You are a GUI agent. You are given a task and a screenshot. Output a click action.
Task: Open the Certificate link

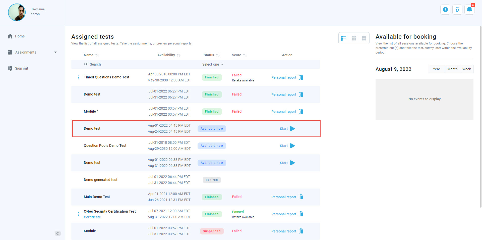pos(92,217)
